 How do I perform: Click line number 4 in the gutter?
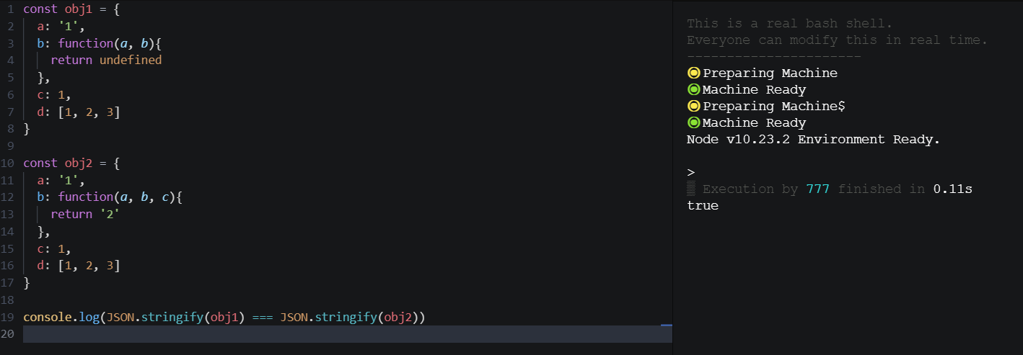click(x=10, y=60)
